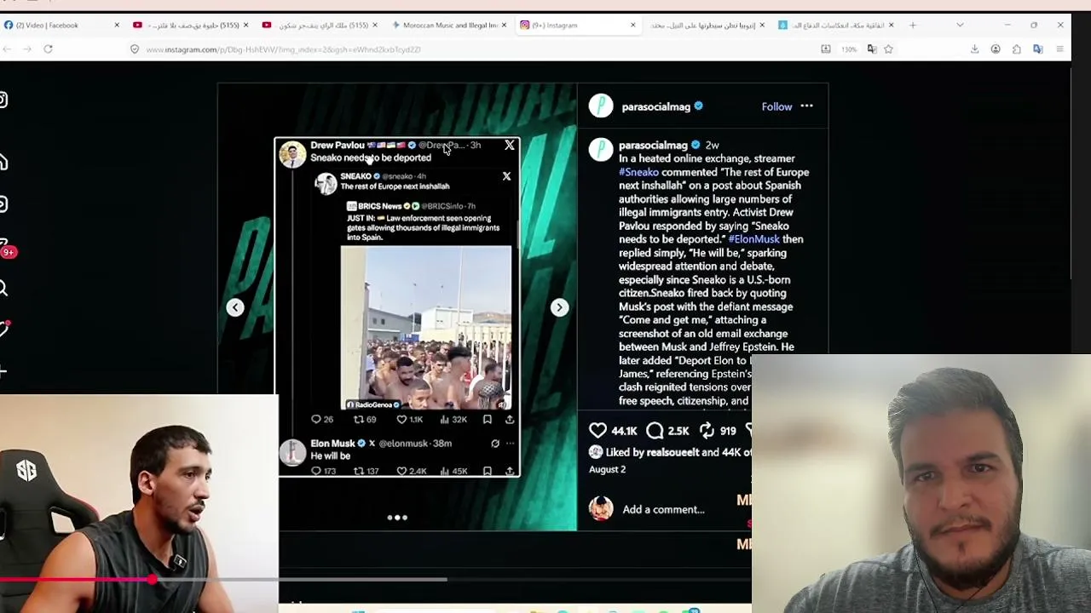Open the browser account profile icon
Image resolution: width=1091 pixels, height=613 pixels.
coord(996,49)
